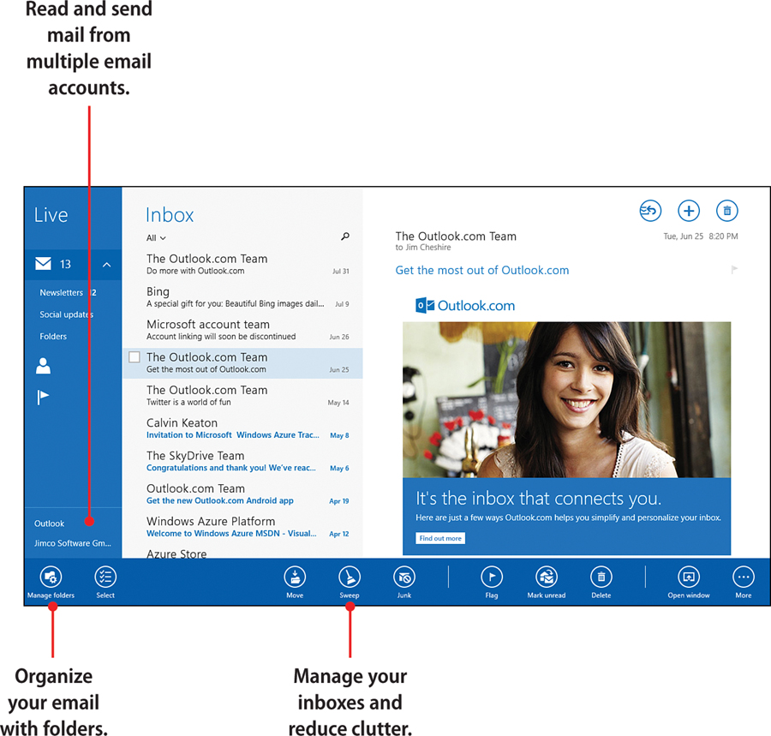Switch to Jimco Software account

[x=72, y=543]
